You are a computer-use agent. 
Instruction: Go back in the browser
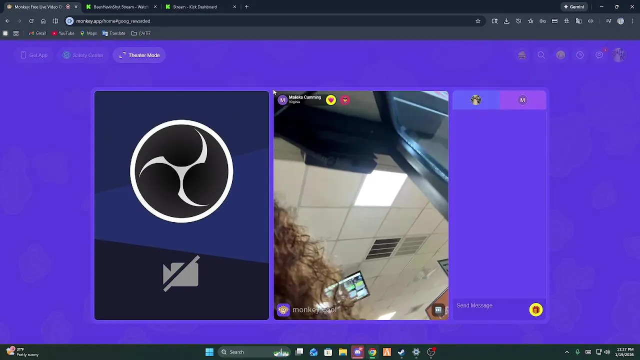(x=7, y=21)
